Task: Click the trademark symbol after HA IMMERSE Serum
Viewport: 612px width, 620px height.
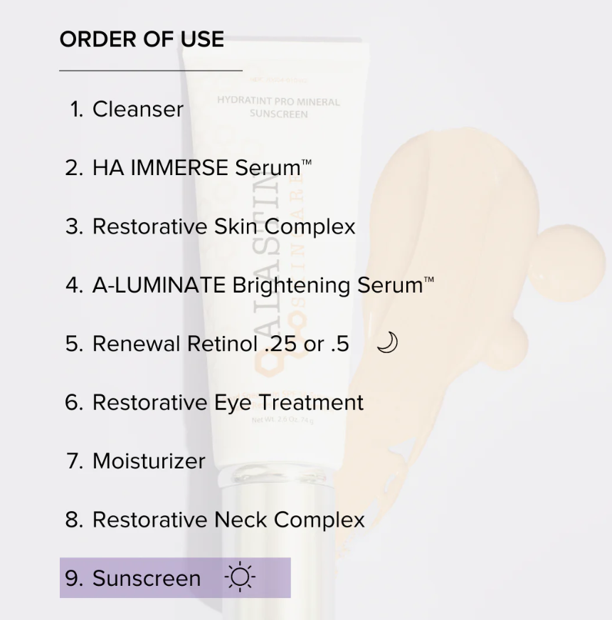Action: (307, 163)
